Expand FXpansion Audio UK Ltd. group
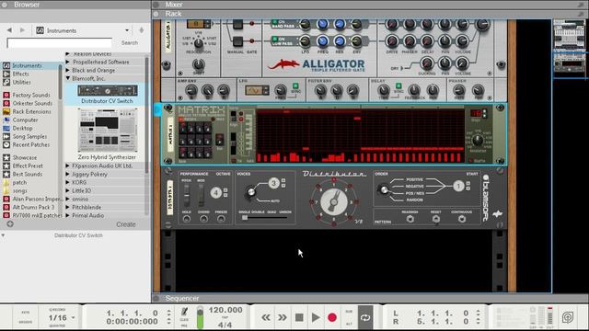The image size is (589, 331). coord(68,165)
